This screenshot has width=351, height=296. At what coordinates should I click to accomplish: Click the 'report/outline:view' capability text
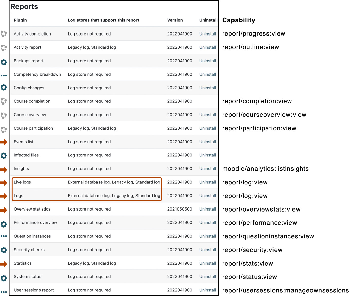click(x=251, y=47)
